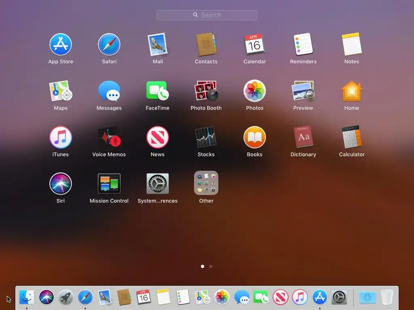Launch the Calculator app
The height and width of the screenshot is (310, 414).
tap(352, 137)
